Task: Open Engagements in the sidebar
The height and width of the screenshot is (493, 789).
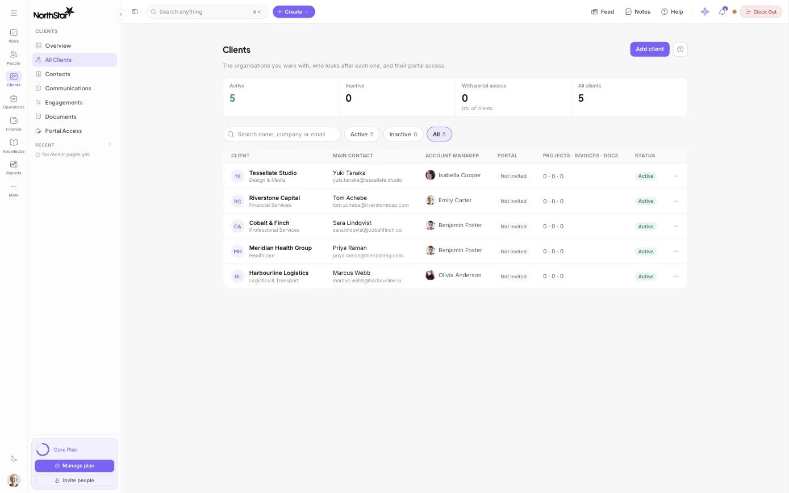Action: pos(74,102)
